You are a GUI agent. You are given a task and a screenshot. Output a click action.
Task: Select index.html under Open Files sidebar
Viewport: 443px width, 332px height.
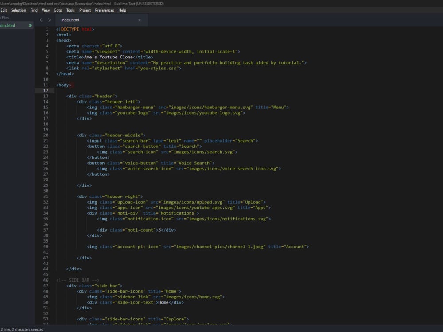[9, 25]
